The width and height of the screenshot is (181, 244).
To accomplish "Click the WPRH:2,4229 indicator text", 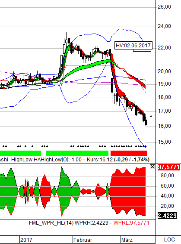I will point(92,223).
